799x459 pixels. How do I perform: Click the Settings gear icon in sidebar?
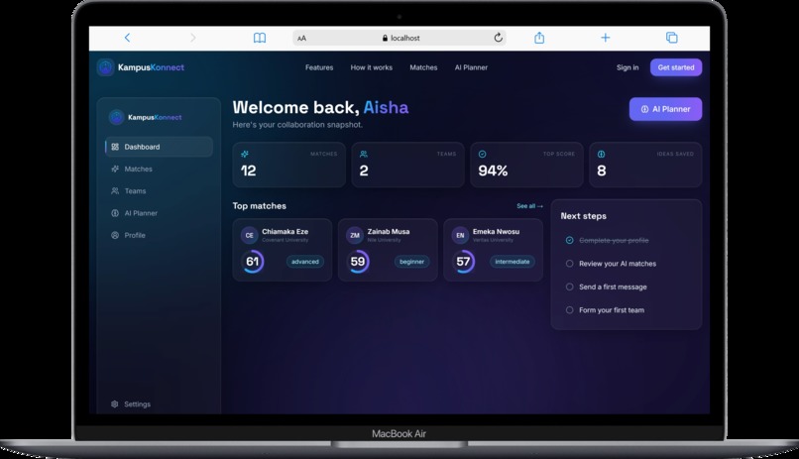pos(115,404)
